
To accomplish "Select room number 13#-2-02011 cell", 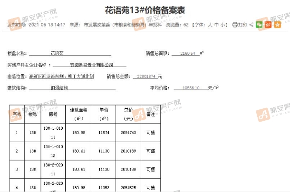I will [x=53, y=169].
